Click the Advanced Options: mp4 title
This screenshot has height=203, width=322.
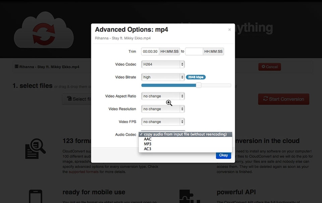132,30
